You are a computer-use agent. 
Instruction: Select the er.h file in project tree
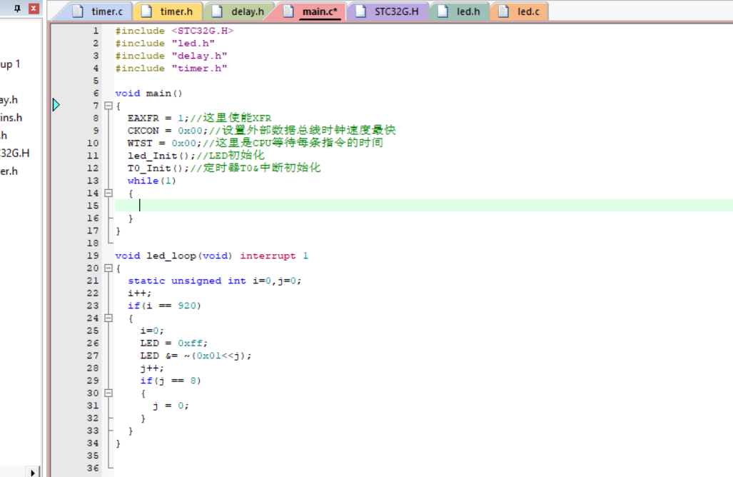pyautogui.click(x=9, y=171)
